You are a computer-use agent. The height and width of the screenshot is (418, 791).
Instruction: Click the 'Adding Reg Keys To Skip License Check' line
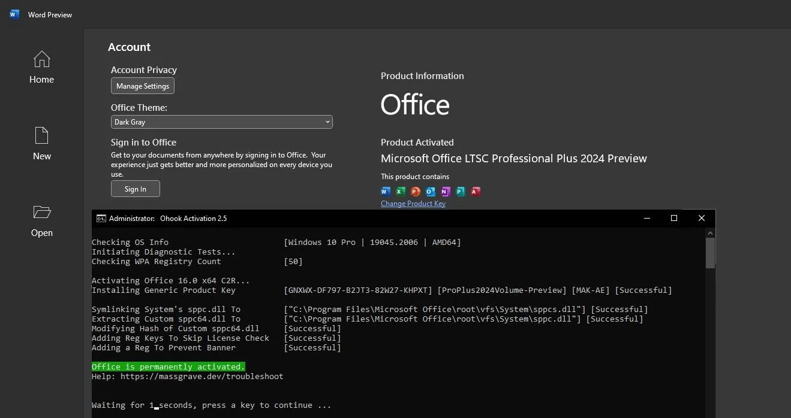coord(181,338)
